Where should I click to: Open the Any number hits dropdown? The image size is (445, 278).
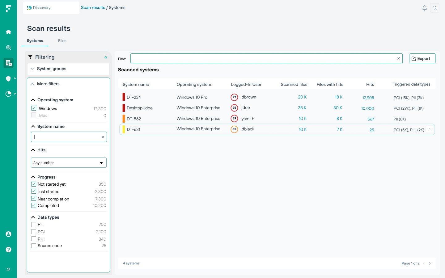(69, 163)
